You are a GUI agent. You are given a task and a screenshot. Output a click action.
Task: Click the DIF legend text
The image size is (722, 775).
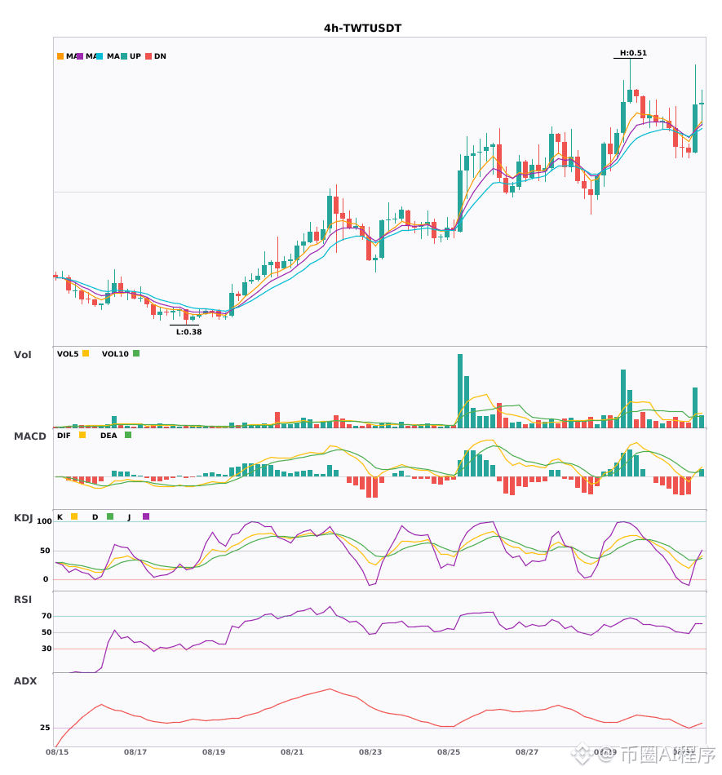[64, 436]
